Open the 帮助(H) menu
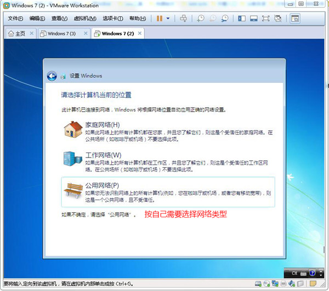Image resolution: width=329 pixels, height=291 pixels. (x=138, y=19)
